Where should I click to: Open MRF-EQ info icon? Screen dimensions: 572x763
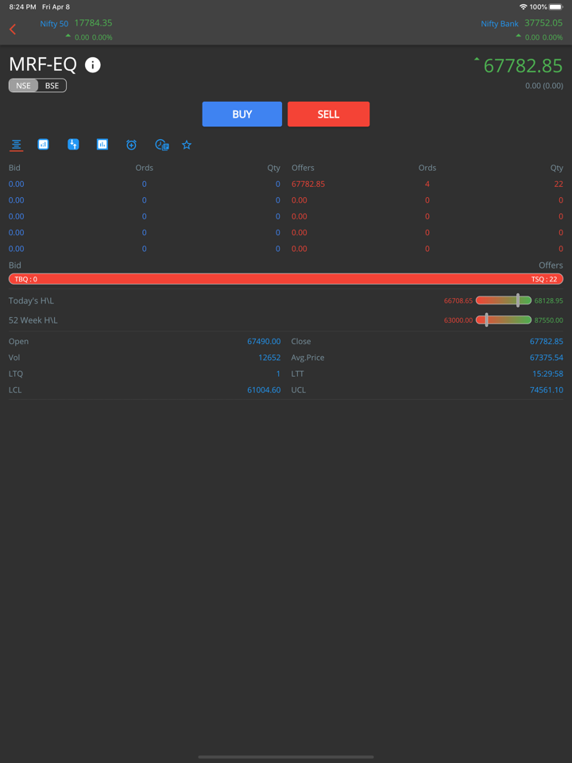pos(92,64)
